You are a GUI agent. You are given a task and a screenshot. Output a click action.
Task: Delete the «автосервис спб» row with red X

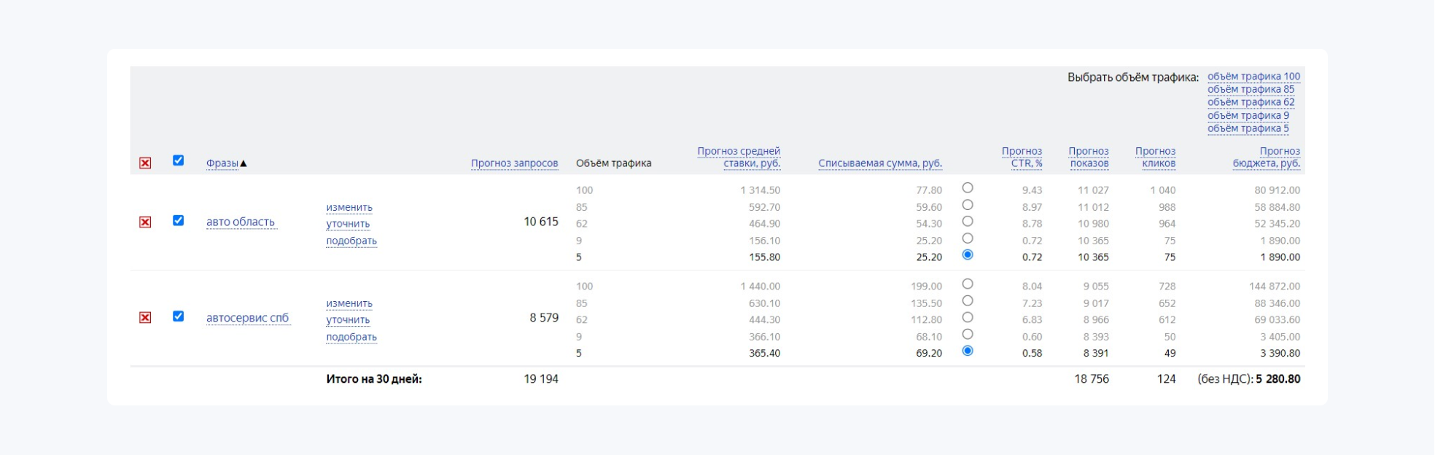click(145, 318)
